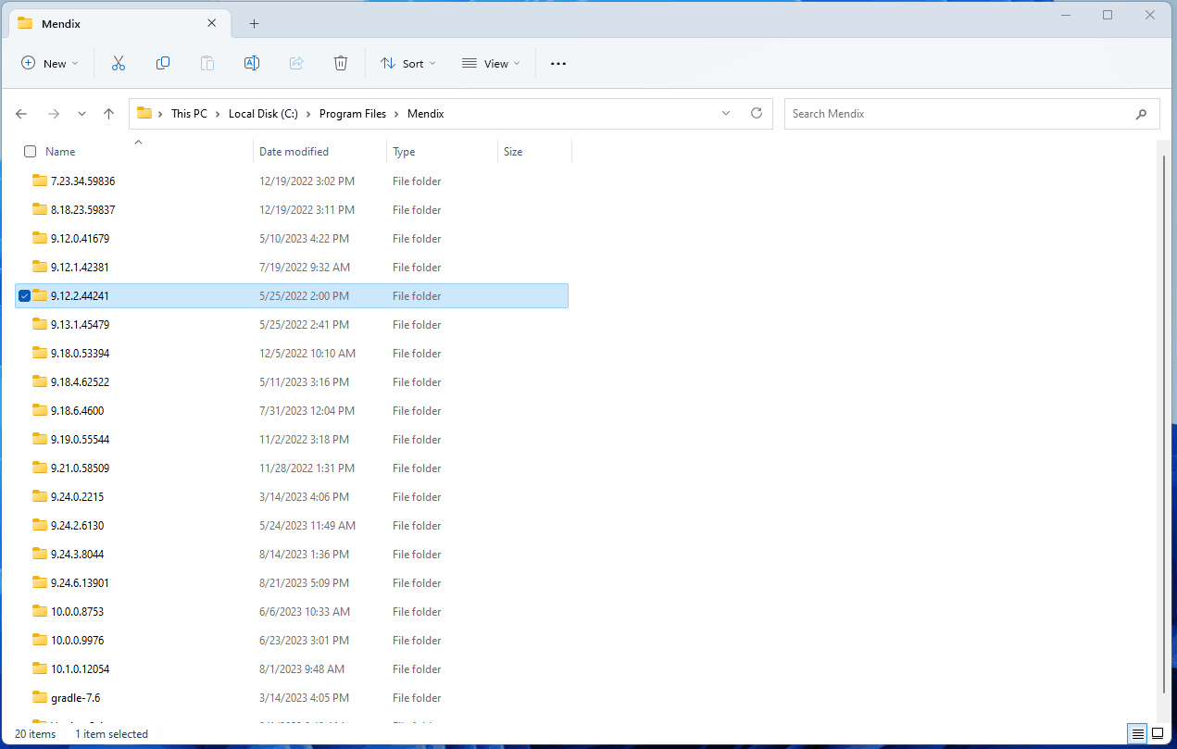Select folder 9.24.3.8044
The width and height of the screenshot is (1177, 749).
(x=293, y=554)
